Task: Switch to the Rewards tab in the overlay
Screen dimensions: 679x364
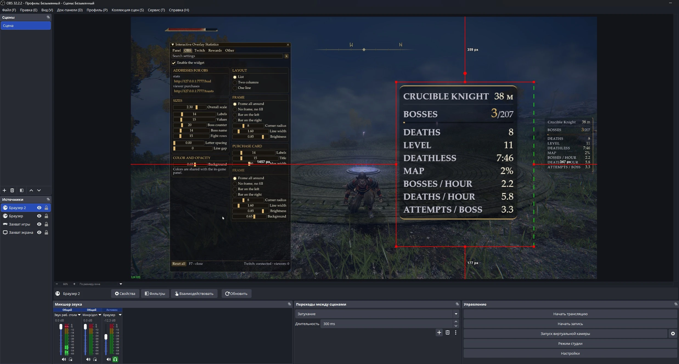Action: click(x=215, y=50)
